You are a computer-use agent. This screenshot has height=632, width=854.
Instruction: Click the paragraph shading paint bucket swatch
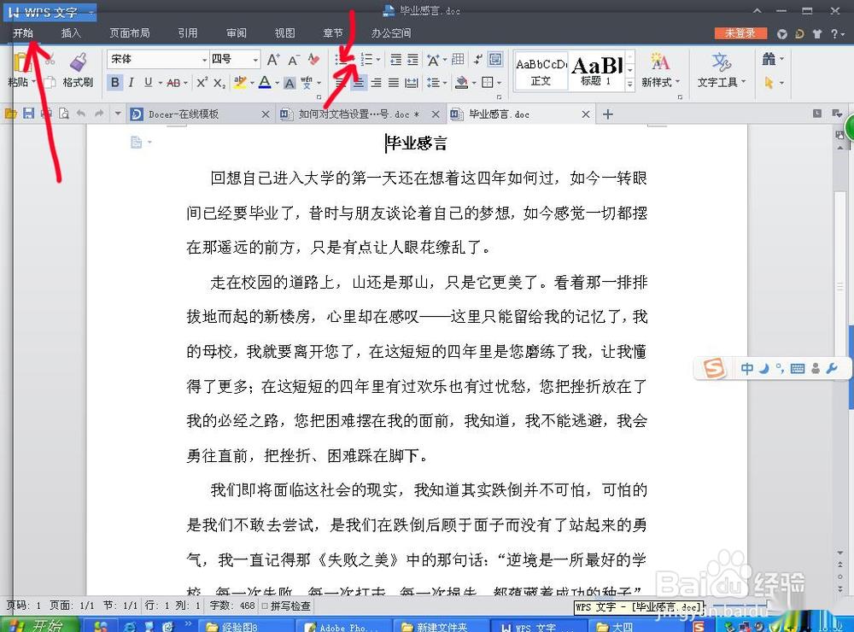[461, 83]
